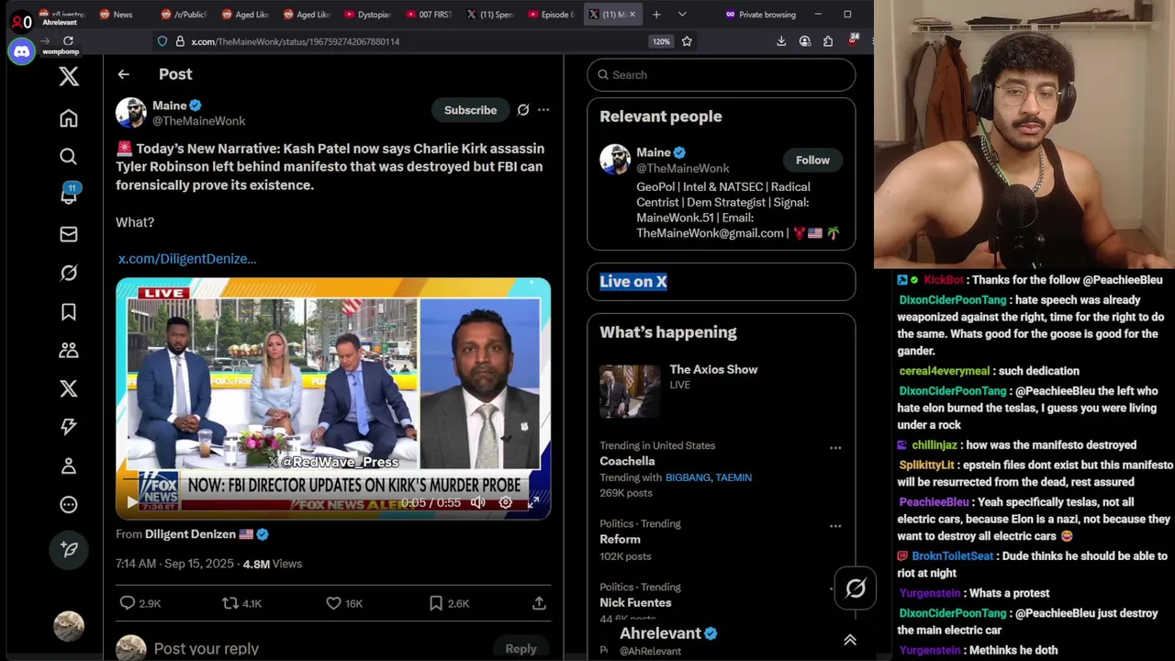Viewport: 1175px width, 661px height.
Task: Switch to the (11) Spen X tab
Action: coord(490,14)
